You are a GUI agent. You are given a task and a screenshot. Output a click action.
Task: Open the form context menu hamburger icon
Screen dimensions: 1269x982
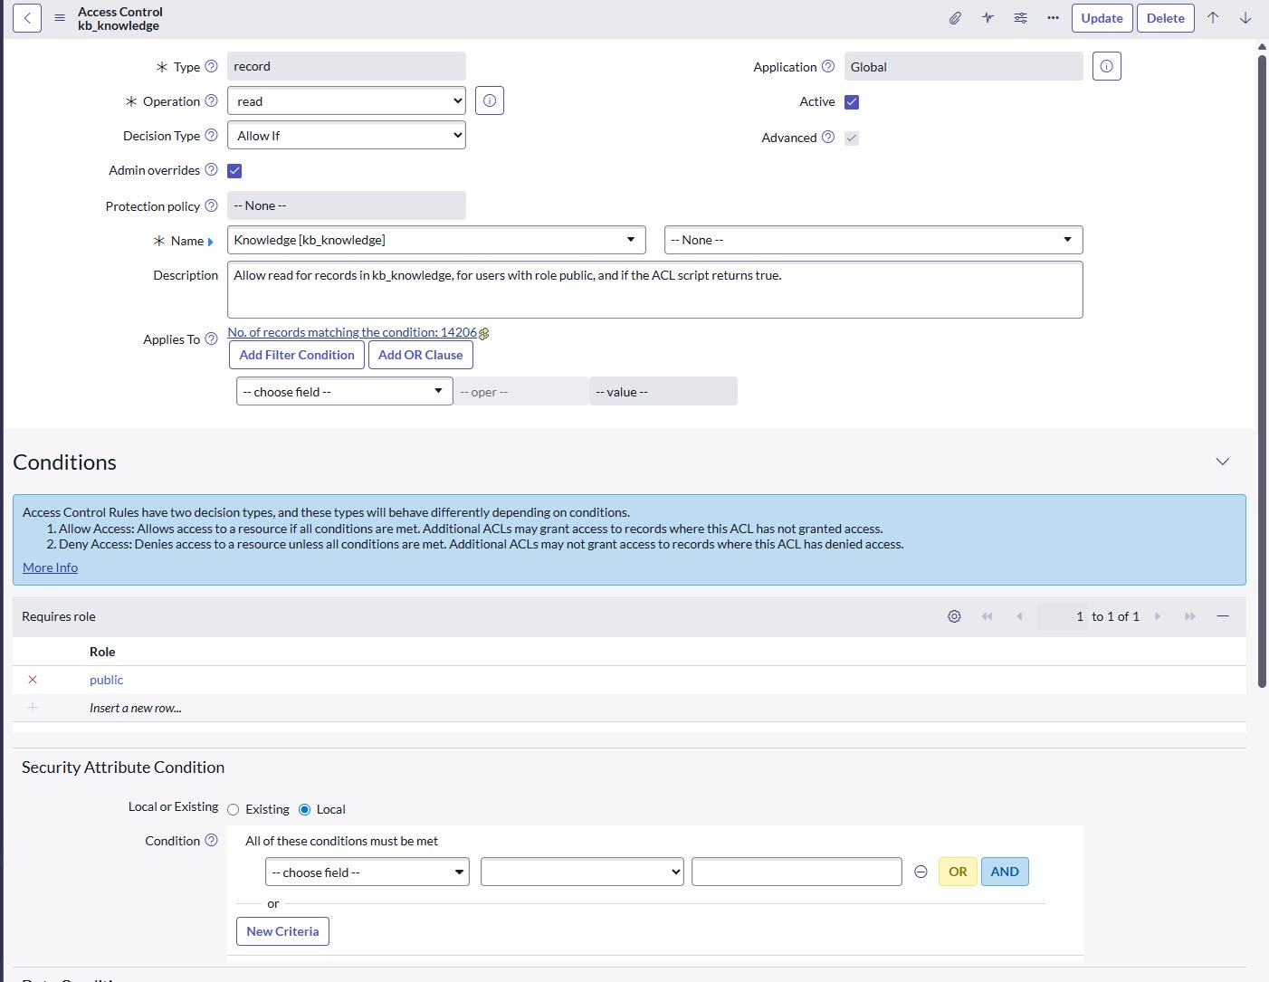point(60,18)
